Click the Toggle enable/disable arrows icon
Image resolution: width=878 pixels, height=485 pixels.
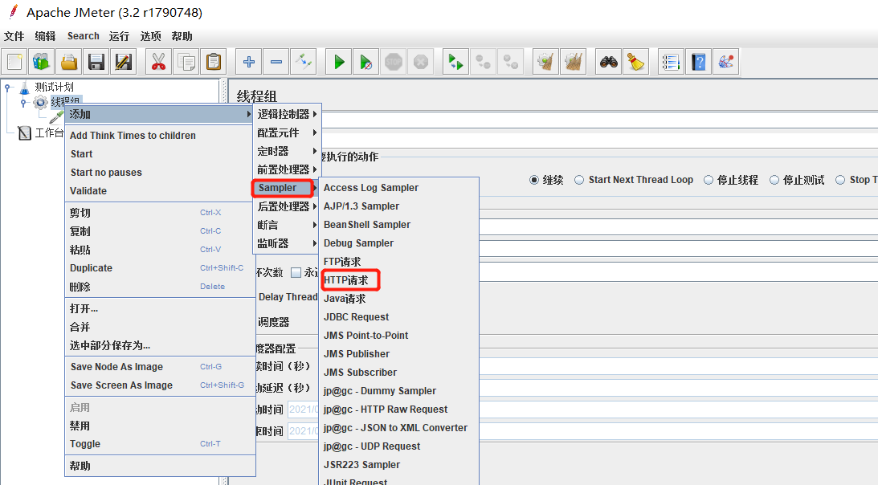coord(304,62)
